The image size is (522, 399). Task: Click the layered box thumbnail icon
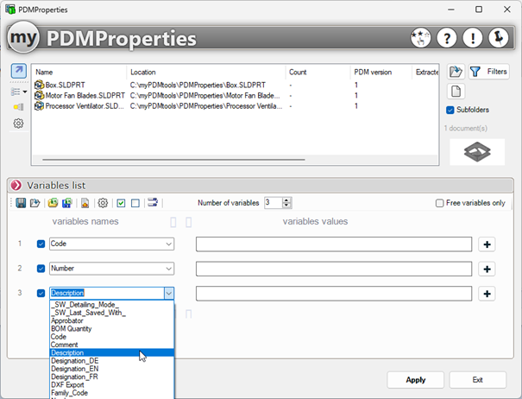[x=477, y=152]
